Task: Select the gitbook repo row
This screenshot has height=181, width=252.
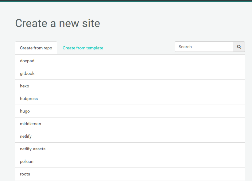Action: [x=130, y=73]
